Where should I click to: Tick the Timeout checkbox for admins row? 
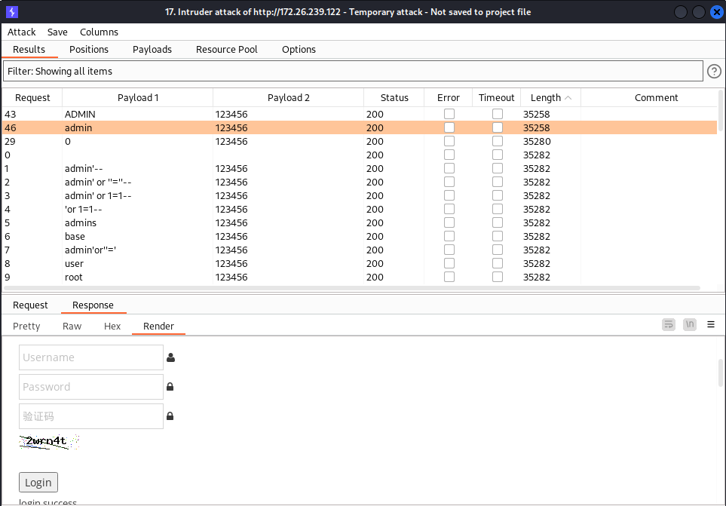pyautogui.click(x=498, y=222)
